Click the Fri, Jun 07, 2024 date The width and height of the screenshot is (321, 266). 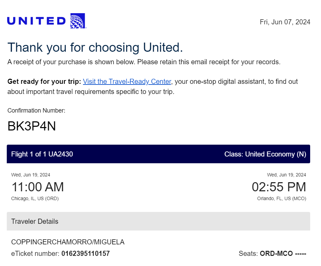[x=285, y=22]
